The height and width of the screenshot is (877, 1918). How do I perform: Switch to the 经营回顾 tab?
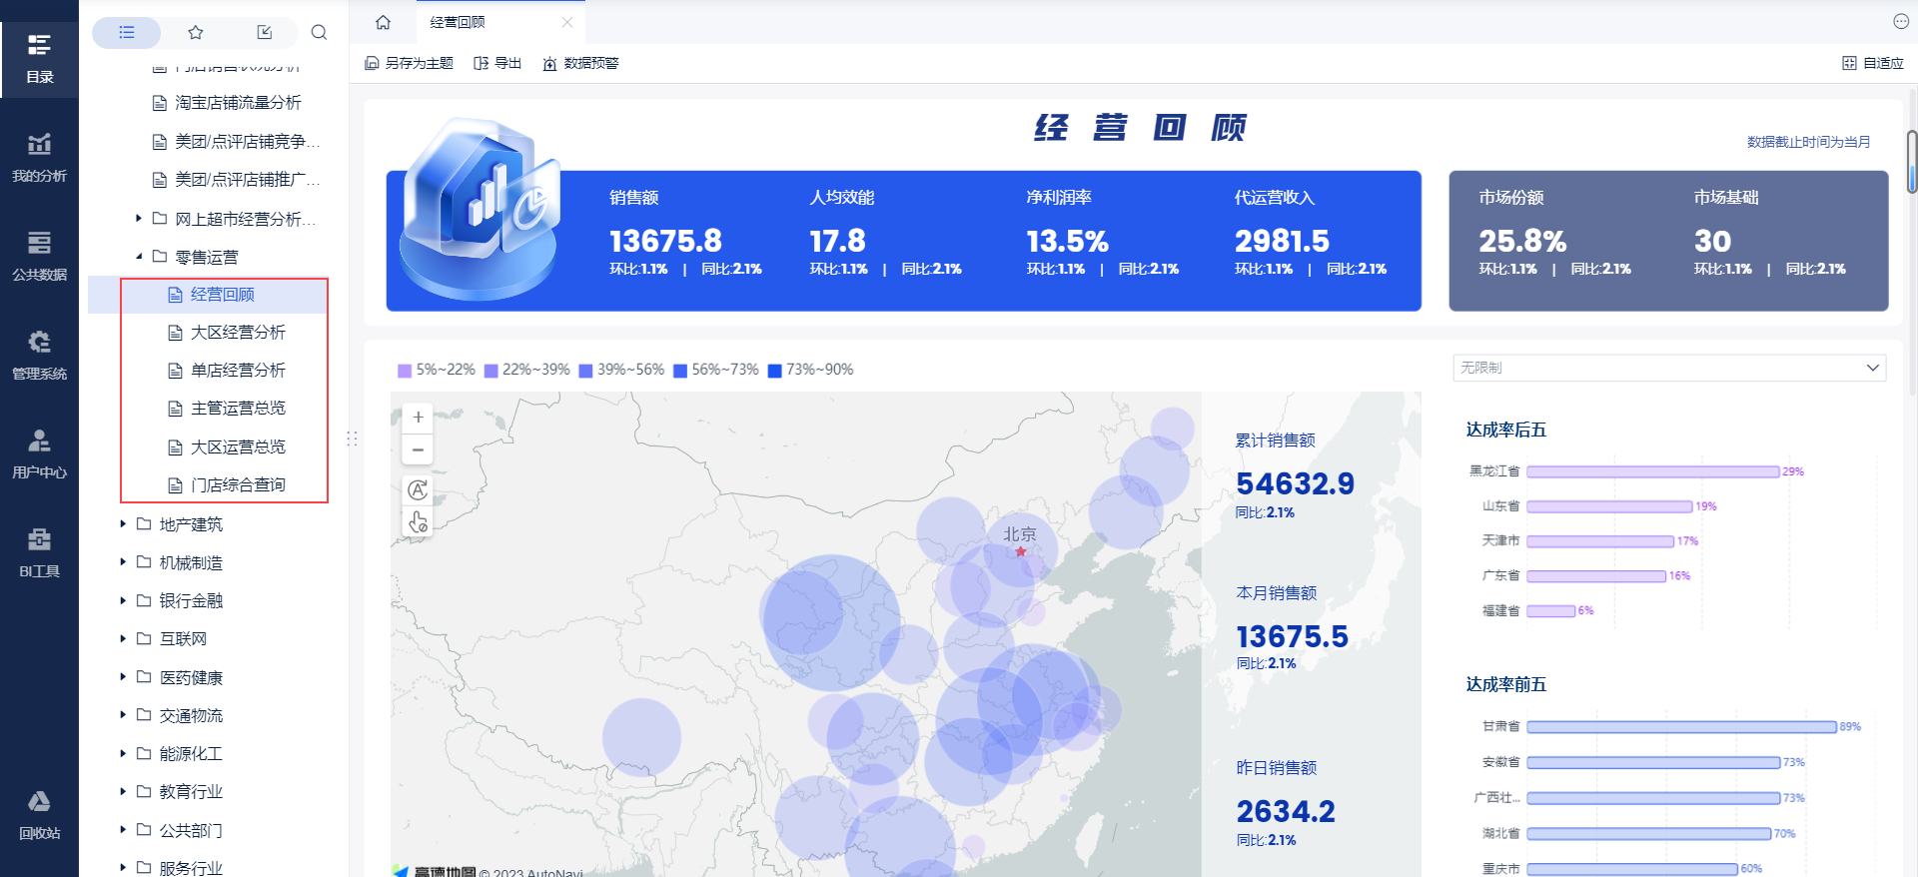458,22
